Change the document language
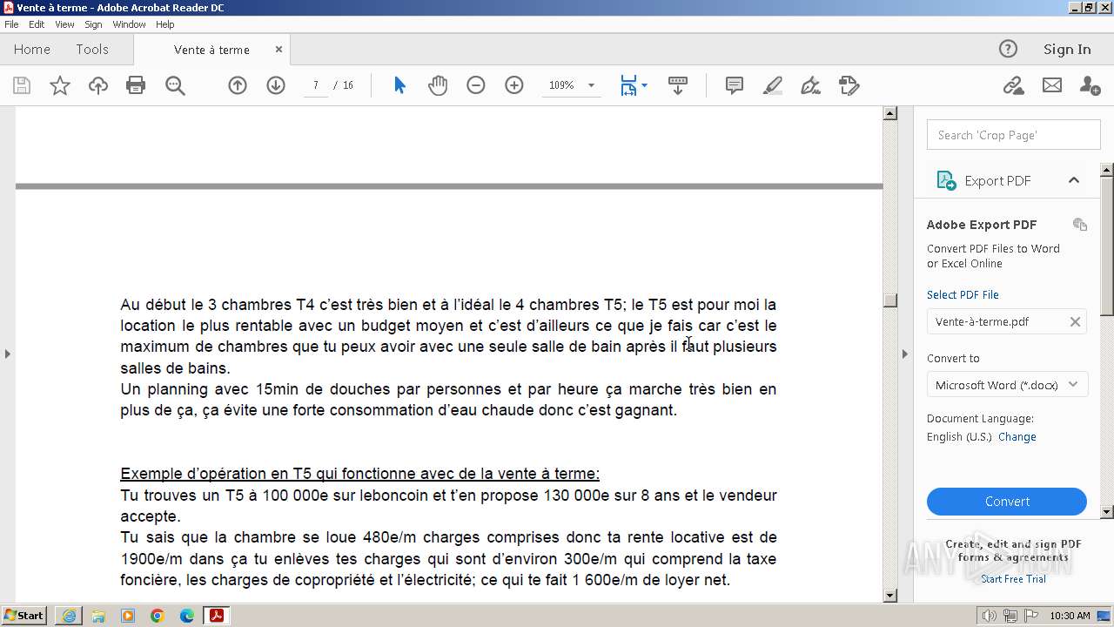The height and width of the screenshot is (627, 1114). point(1017,437)
